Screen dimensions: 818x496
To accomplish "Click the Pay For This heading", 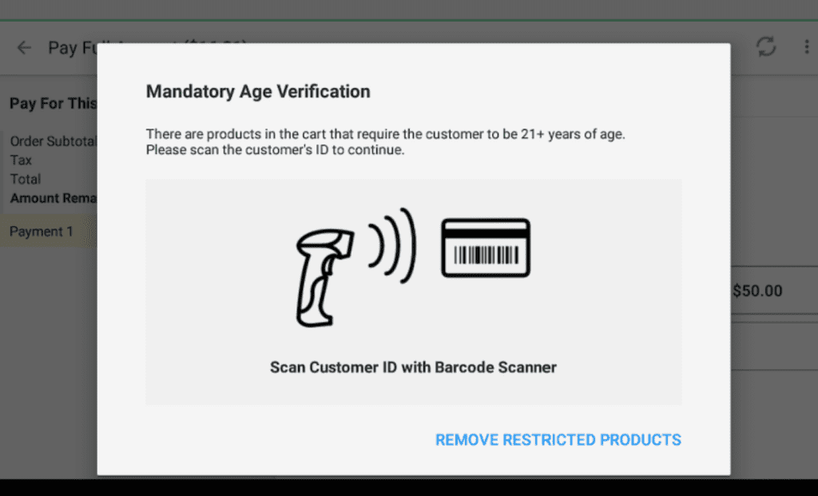I will (x=54, y=103).
